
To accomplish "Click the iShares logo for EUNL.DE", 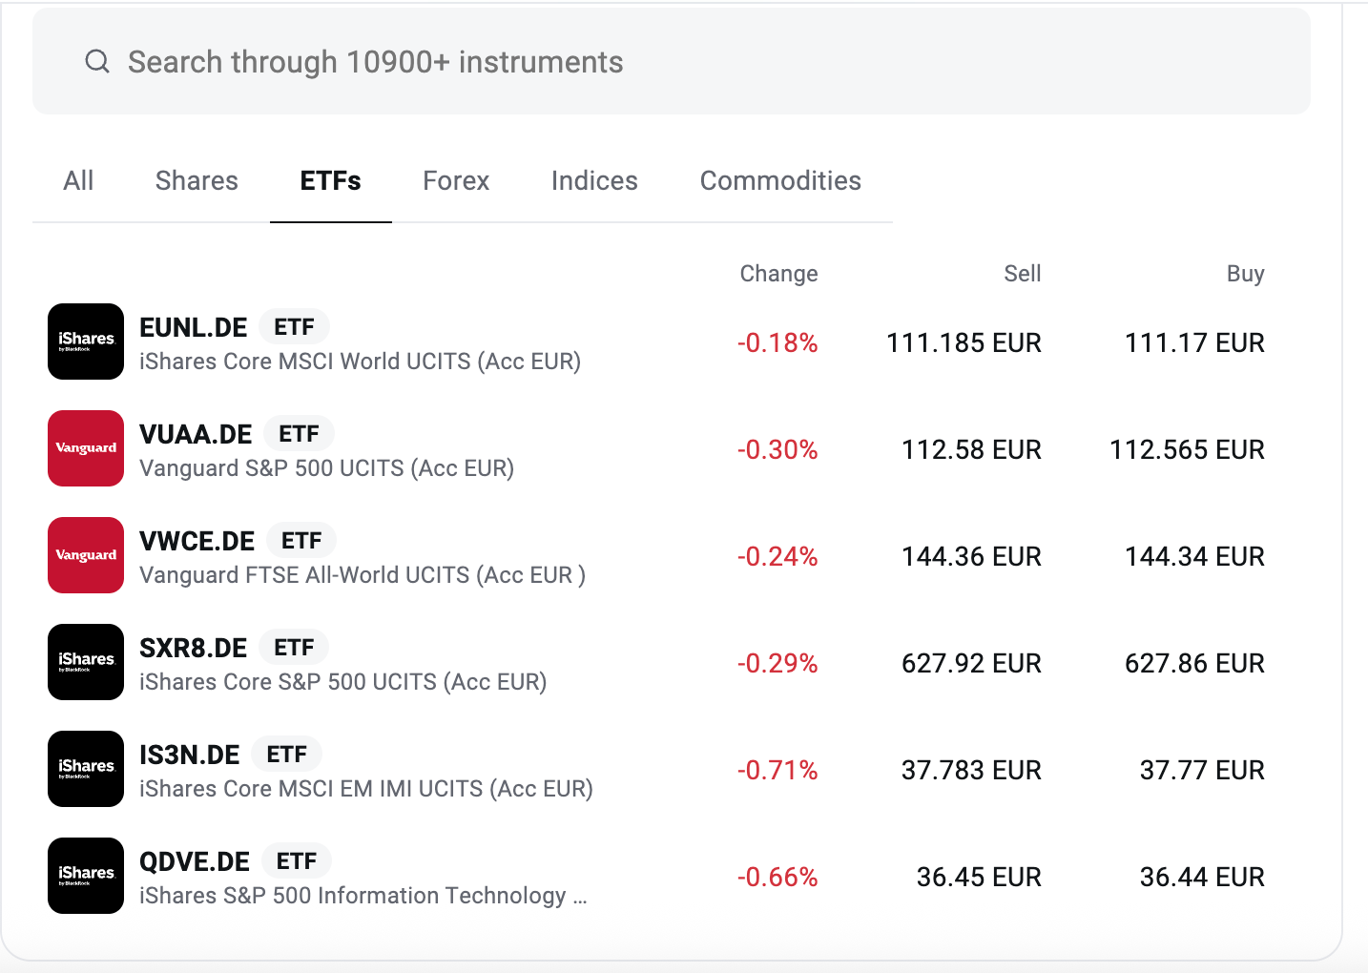I will point(85,342).
